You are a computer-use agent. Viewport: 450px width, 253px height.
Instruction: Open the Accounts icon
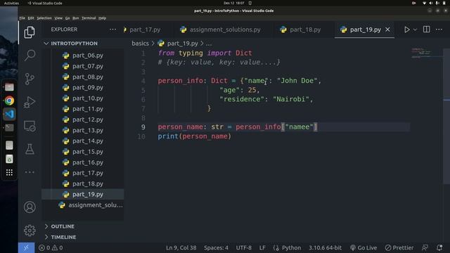[x=30, y=207]
